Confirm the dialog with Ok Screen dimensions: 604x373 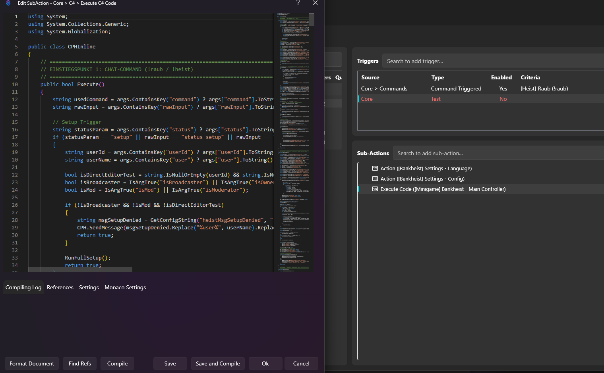click(265, 363)
